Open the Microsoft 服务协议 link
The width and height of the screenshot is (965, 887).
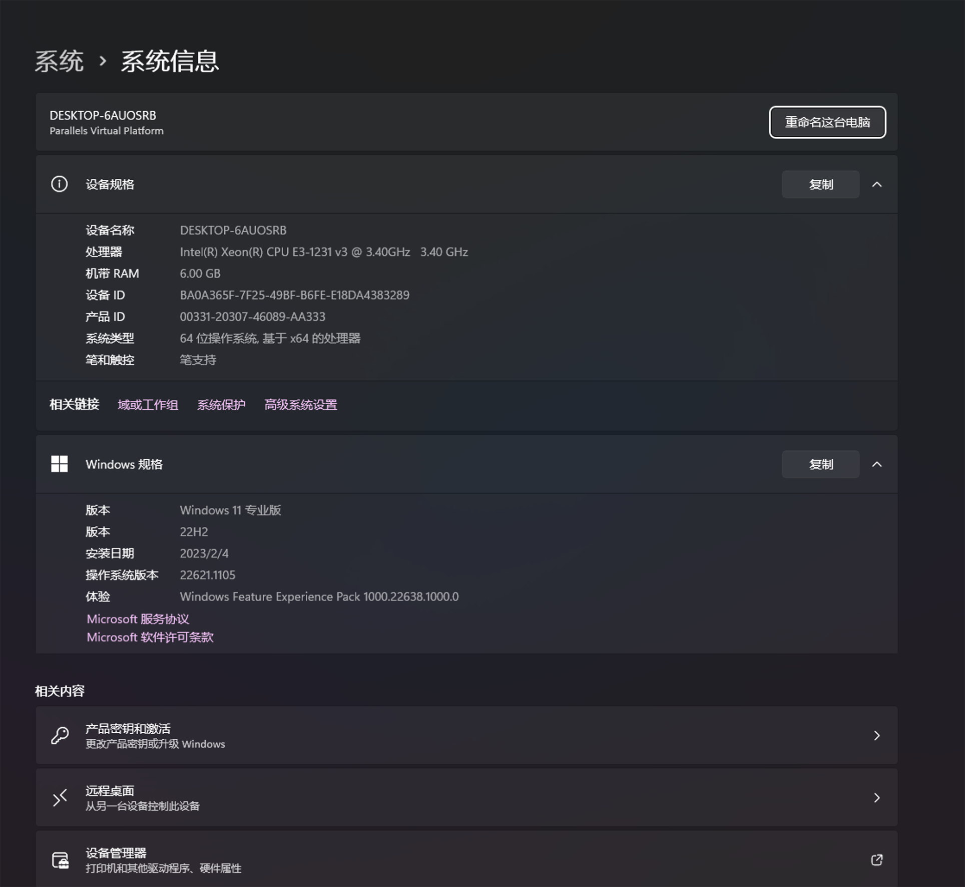[x=138, y=619]
